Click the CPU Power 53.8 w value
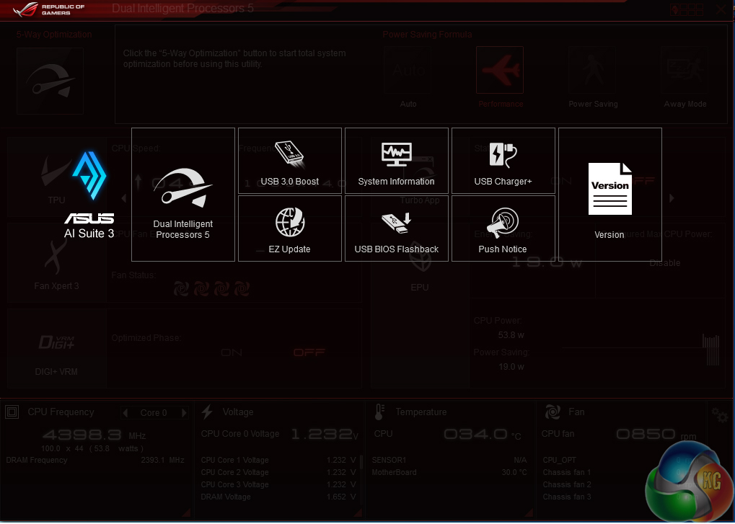Image resolution: width=735 pixels, height=524 pixels. [511, 335]
